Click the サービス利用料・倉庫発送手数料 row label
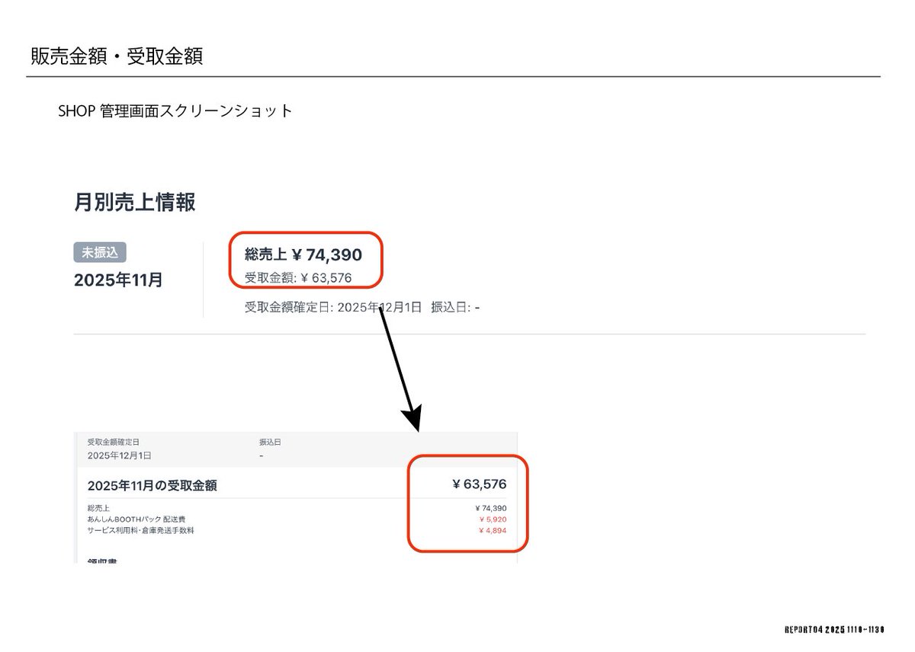The image size is (915, 652). pos(141,530)
